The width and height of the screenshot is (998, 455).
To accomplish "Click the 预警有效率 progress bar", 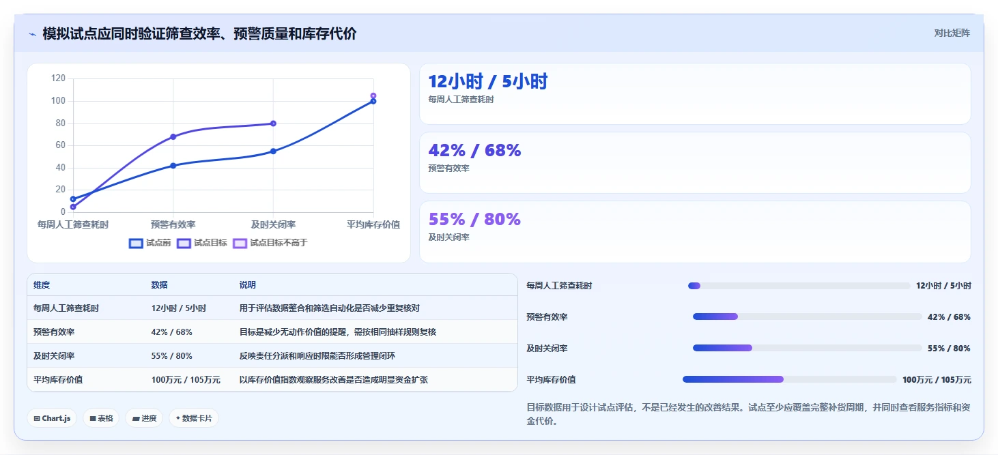I will [x=808, y=317].
